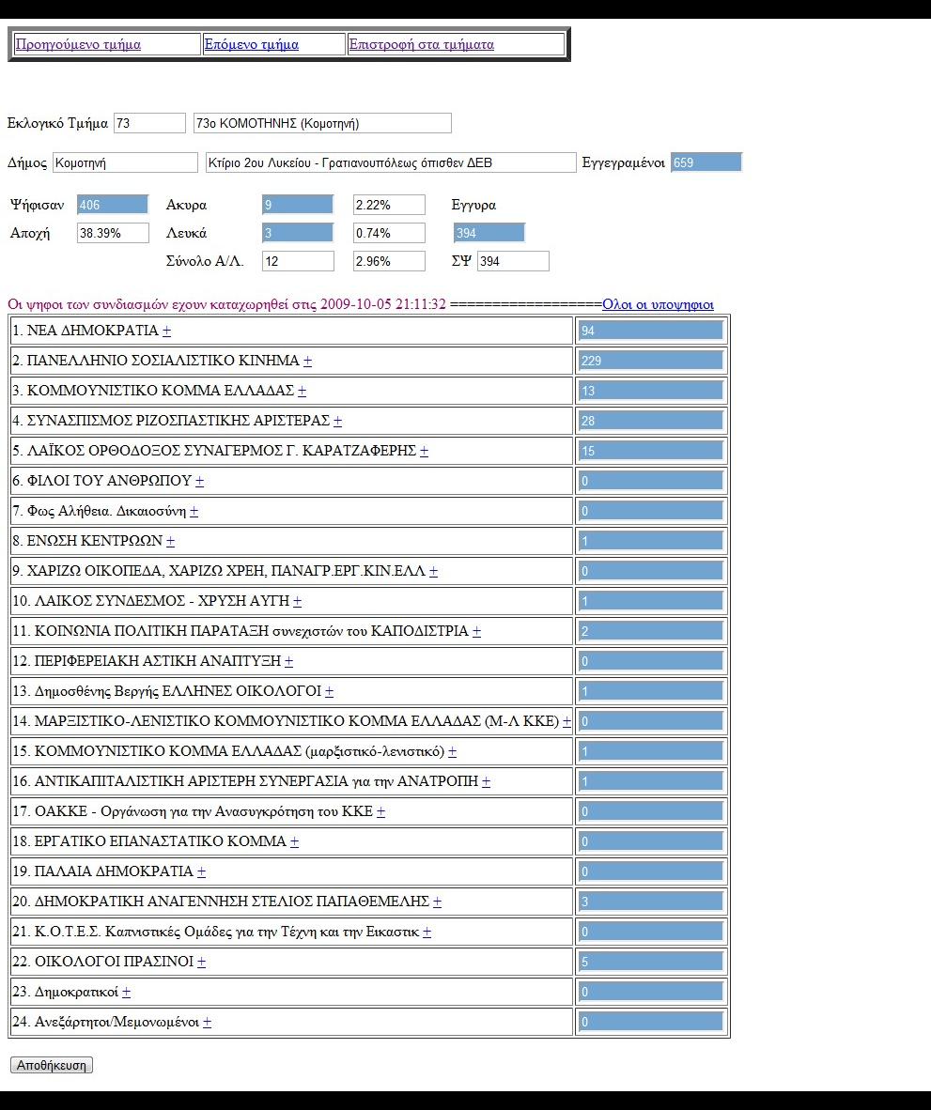
Task: Expand party 3 ΚΟΜΜΟΥΝΙΣΤΙΚΟ ΚΟΜΜΑ ΕΛΛΑΔΑΣ plus link
Action: point(302,391)
